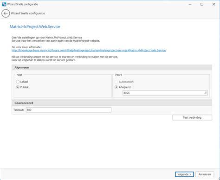This screenshot has height=180, width=220.
Task: Click the Poort group label
Action: (118, 75)
